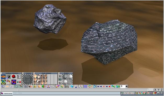Click the purple funnel paint tool

(58, 86)
